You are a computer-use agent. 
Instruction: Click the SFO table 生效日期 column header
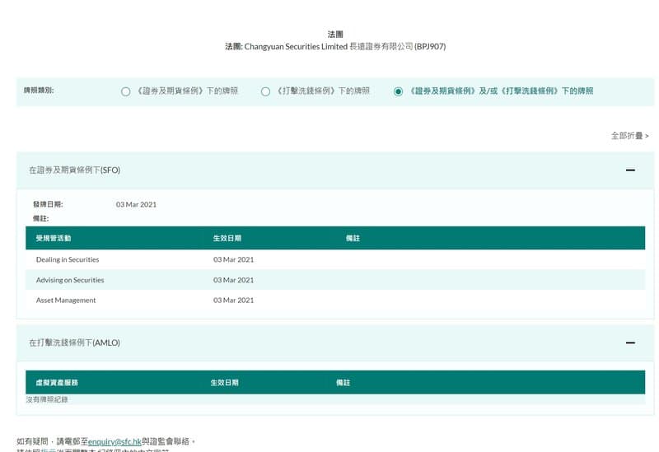pyautogui.click(x=227, y=238)
